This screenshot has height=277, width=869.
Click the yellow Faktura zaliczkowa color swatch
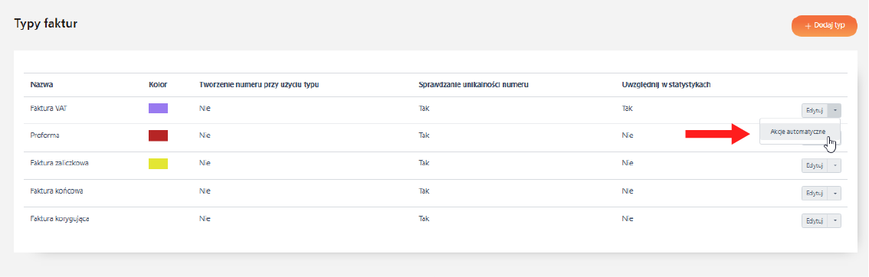coord(158,163)
